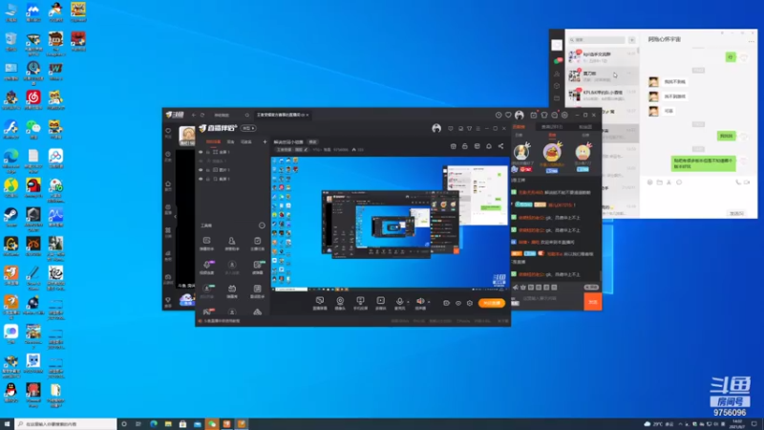Select the second scene tab in sources panel
764x430 pixels.
click(230, 141)
